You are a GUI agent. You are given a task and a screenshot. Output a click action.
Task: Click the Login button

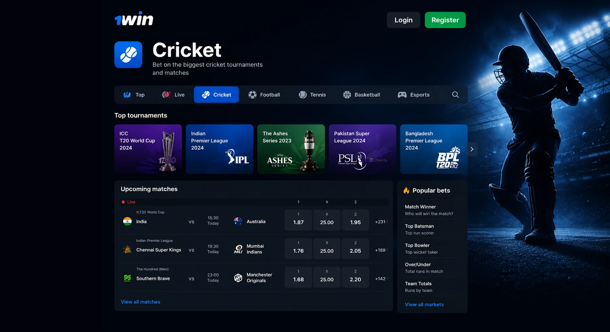tap(403, 20)
